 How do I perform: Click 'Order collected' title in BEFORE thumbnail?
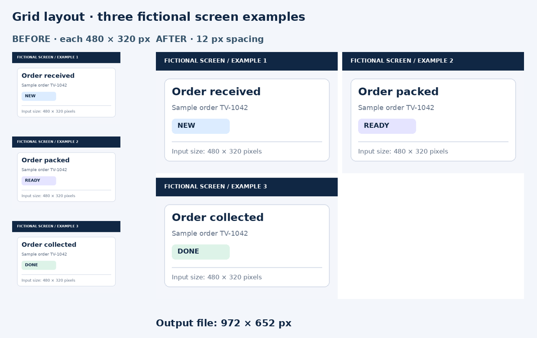click(49, 245)
